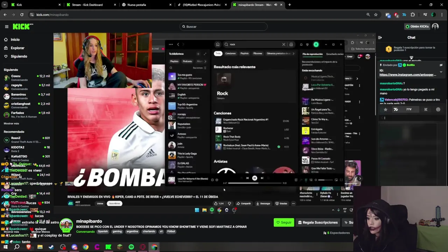This screenshot has height=252, width=448.
Task: Clear the Spotify search with X
Action: [x=283, y=44]
